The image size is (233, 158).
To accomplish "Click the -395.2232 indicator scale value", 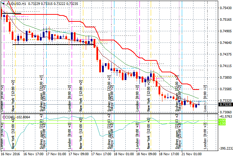I will (x=225, y=148).
